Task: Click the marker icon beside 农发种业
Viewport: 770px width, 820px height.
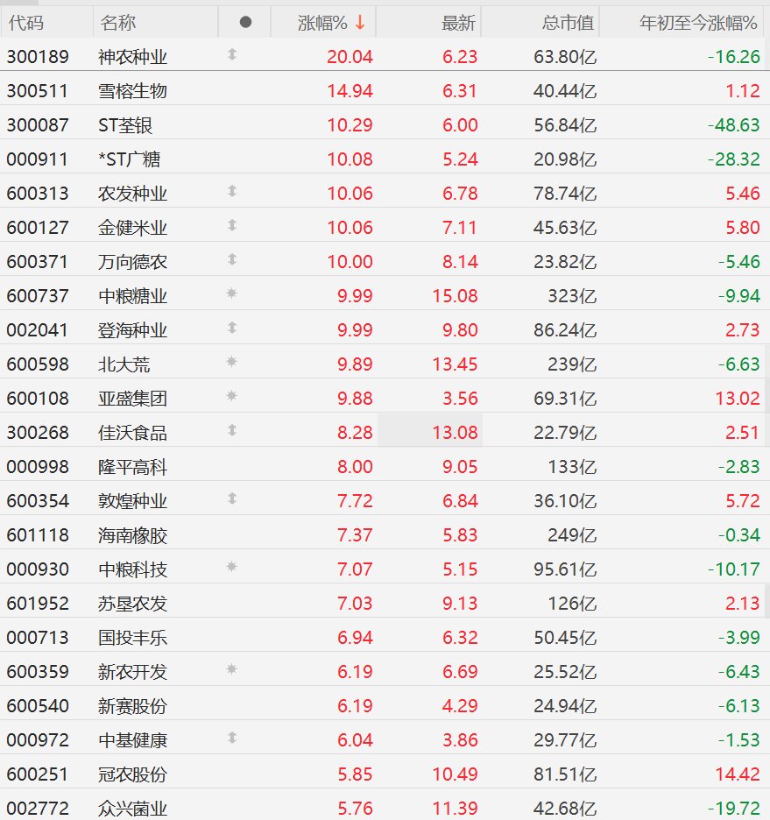Action: point(232,191)
